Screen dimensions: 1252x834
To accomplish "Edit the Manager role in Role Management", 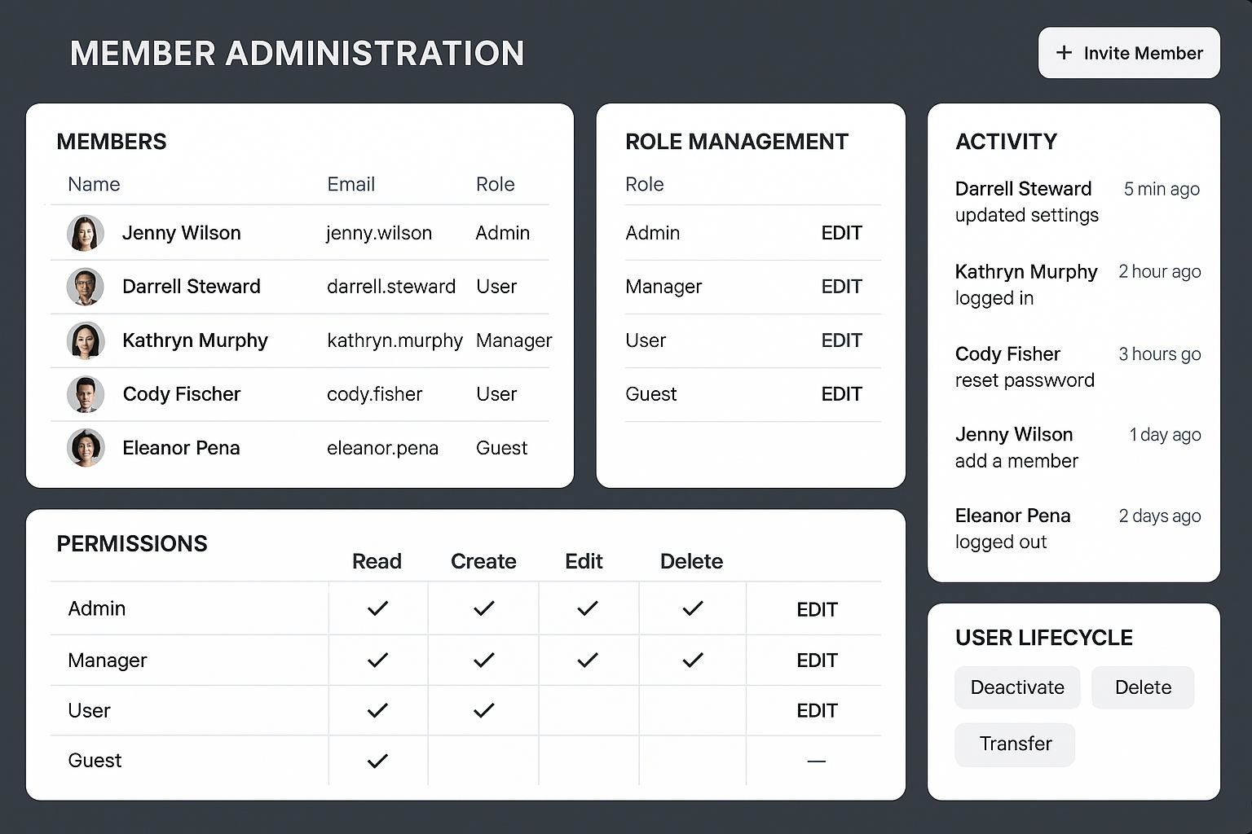I will click(841, 287).
